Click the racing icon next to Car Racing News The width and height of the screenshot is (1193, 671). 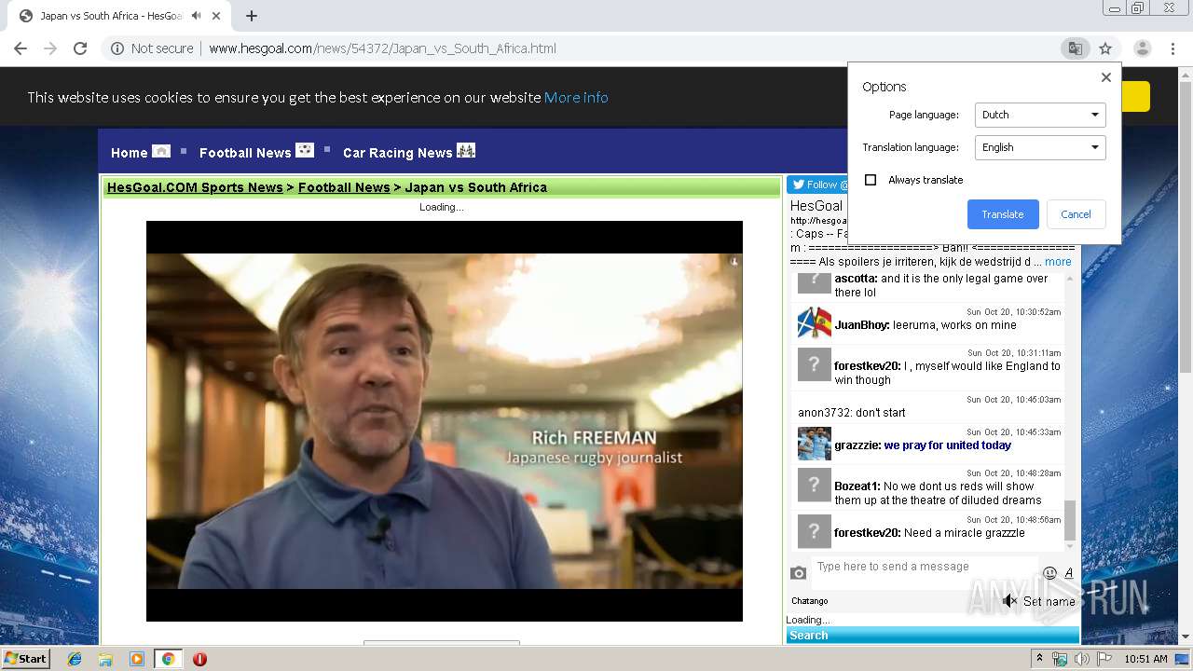pyautogui.click(x=466, y=150)
